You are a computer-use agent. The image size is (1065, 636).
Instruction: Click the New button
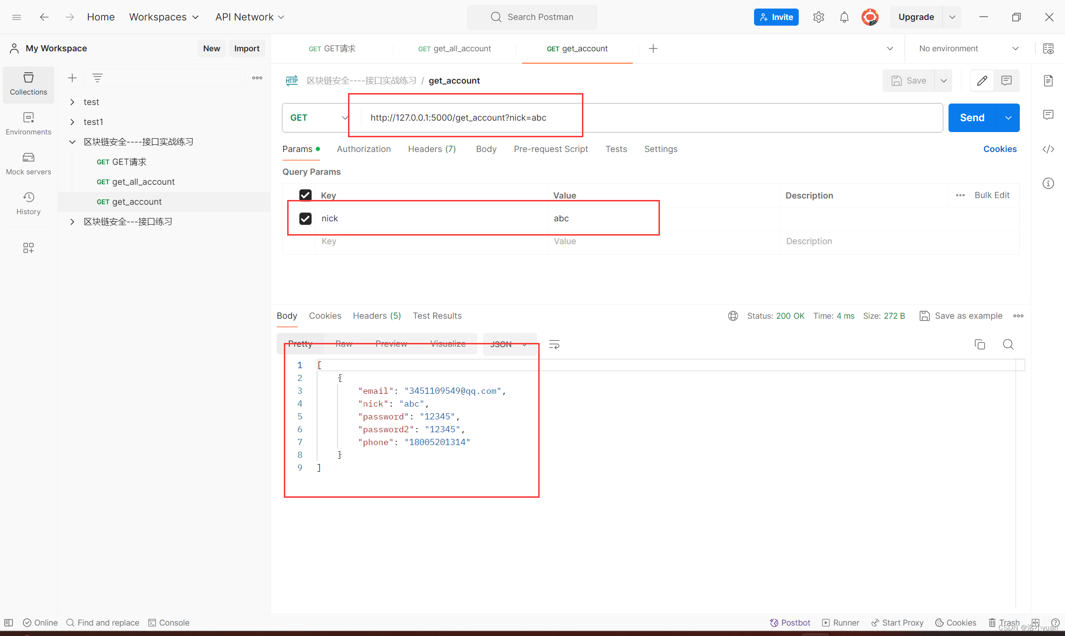[212, 48]
